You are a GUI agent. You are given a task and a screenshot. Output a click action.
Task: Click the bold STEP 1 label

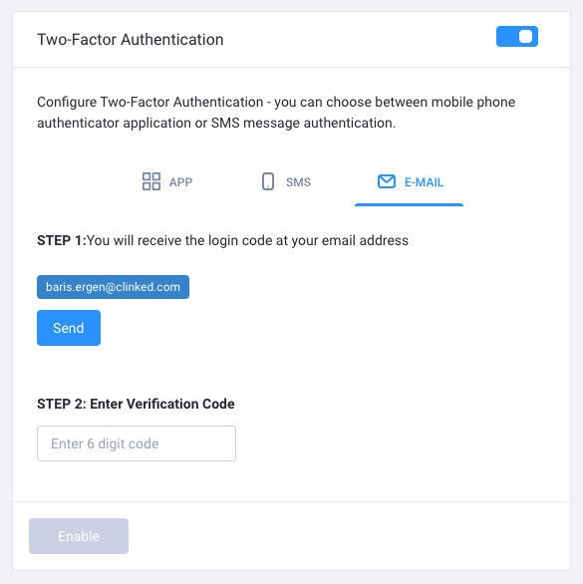point(62,240)
